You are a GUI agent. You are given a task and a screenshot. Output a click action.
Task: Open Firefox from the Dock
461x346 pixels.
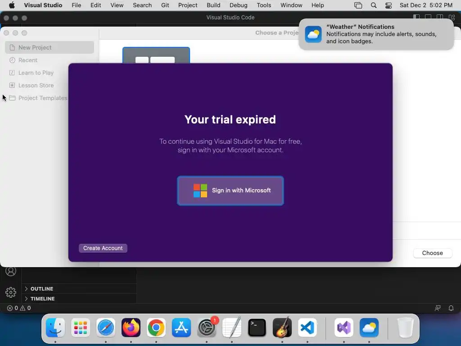tap(131, 328)
